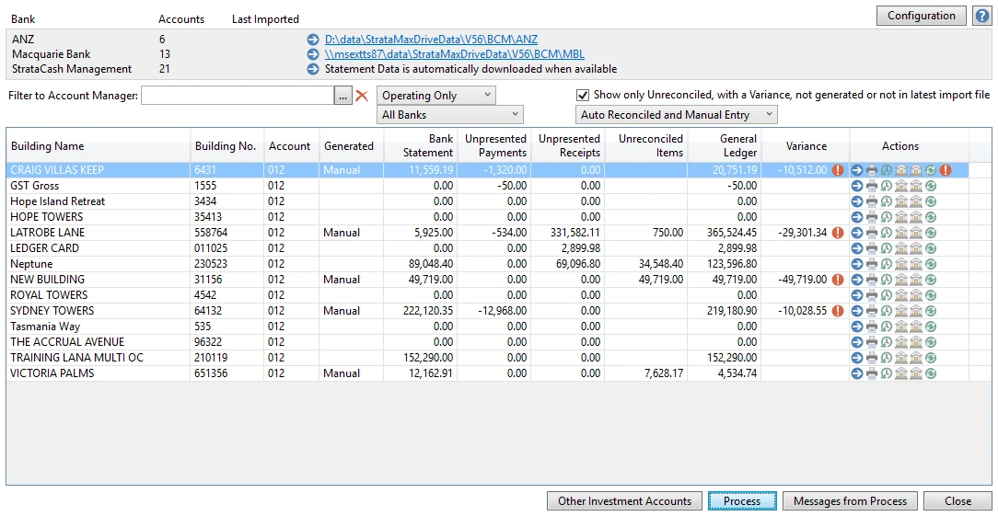Browse account managers with ellipsis button
The image size is (998, 516).
point(343,96)
